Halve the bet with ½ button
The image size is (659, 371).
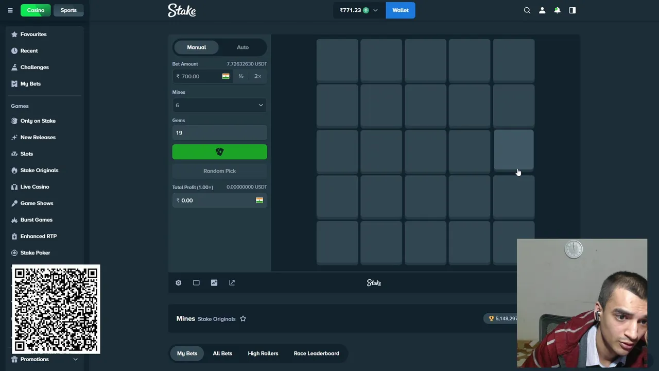pyautogui.click(x=241, y=76)
